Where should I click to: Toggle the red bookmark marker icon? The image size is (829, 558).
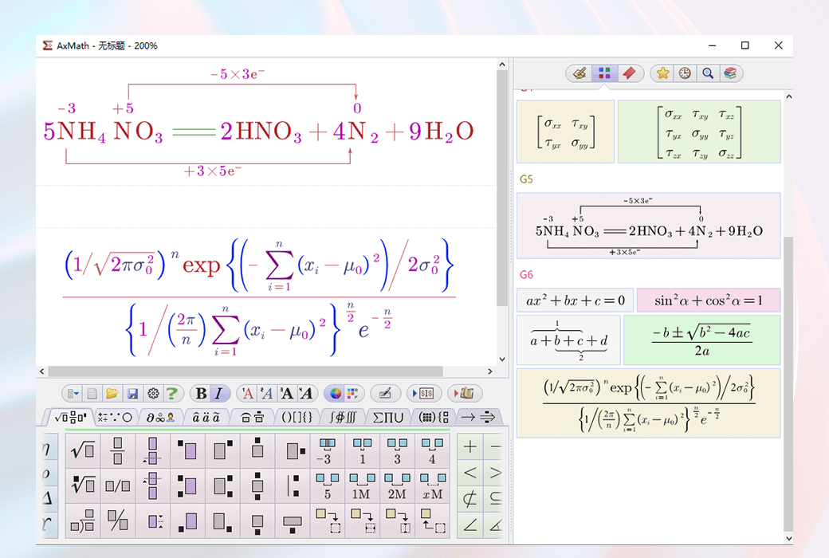coord(629,73)
